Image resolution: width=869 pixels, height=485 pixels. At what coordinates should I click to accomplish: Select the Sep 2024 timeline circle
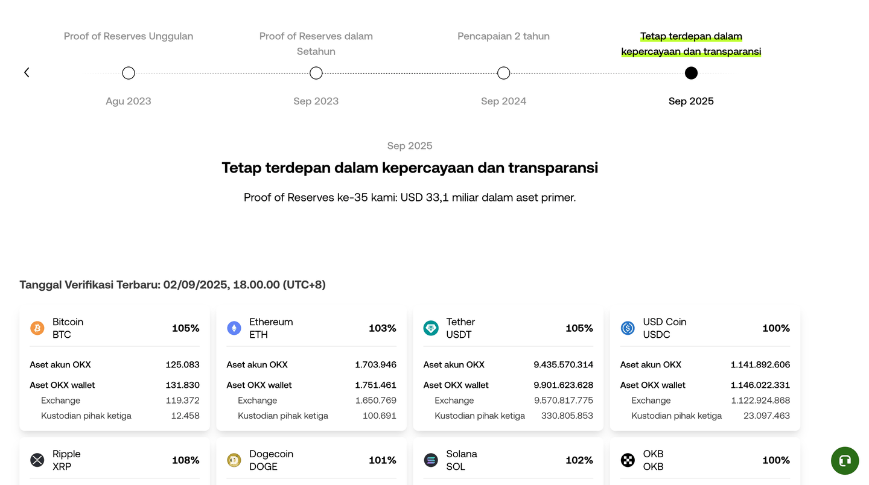coord(504,73)
